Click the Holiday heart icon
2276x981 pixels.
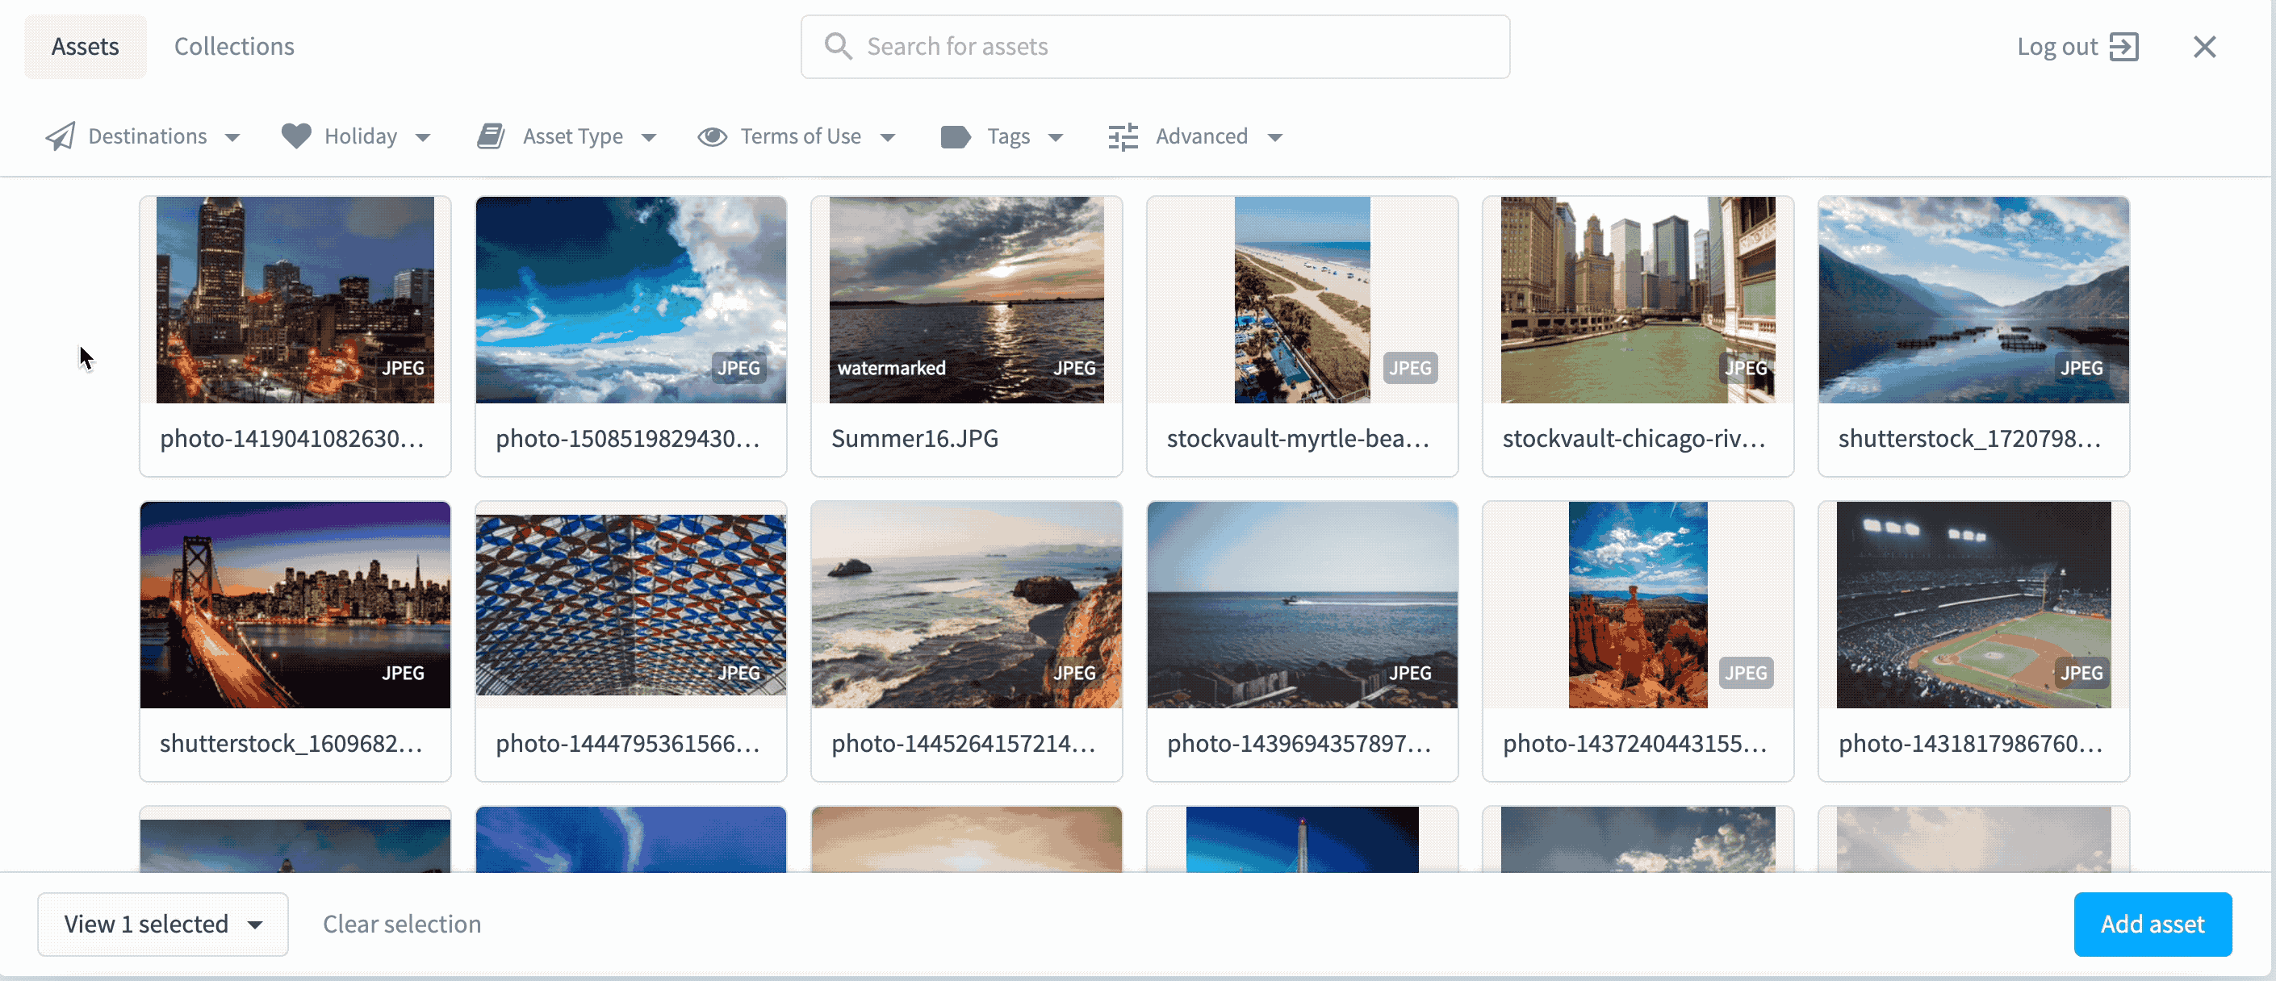tap(296, 136)
